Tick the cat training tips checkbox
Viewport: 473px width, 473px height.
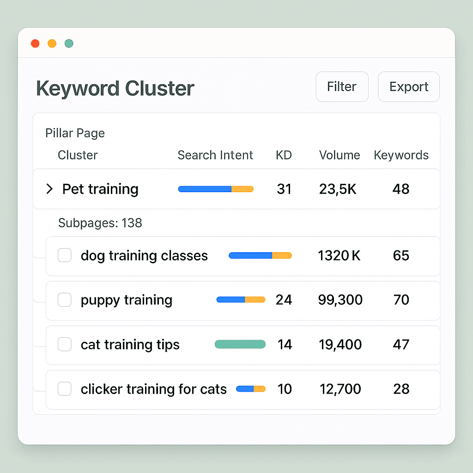click(65, 344)
